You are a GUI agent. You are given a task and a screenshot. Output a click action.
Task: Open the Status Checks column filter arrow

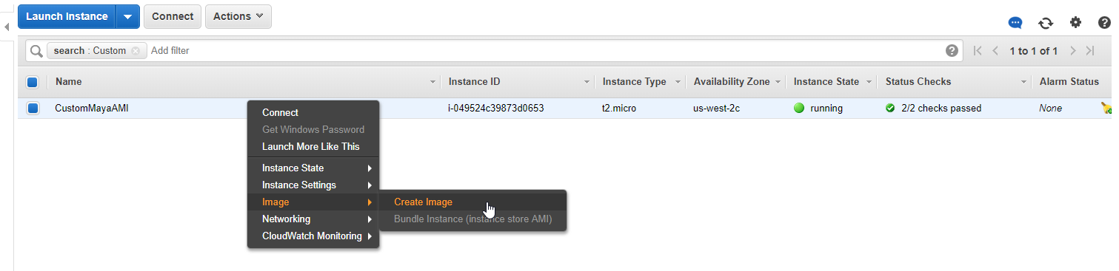pos(1023,82)
